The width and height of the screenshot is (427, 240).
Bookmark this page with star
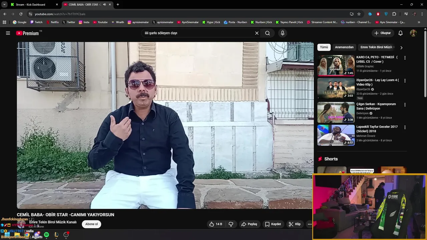pos(359,14)
